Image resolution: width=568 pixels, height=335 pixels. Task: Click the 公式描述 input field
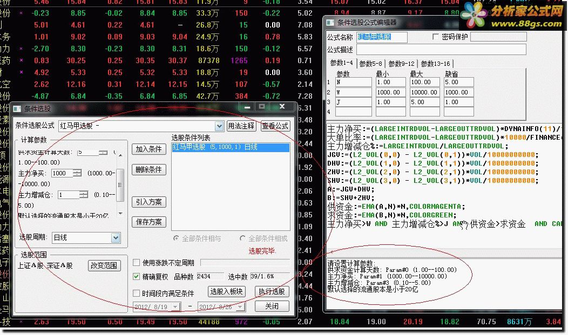pyautogui.click(x=441, y=49)
